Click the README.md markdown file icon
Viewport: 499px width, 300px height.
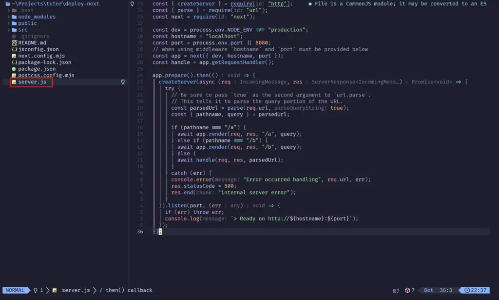pyautogui.click(x=14, y=43)
